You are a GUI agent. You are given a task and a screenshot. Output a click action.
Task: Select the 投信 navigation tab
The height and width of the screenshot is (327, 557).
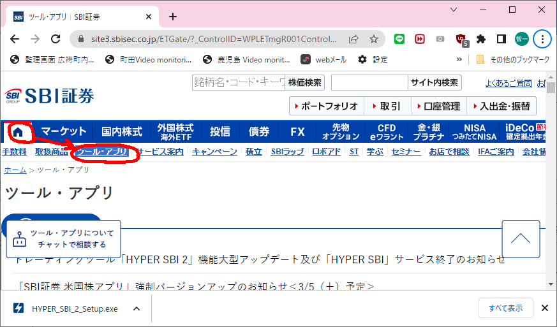pyautogui.click(x=220, y=132)
